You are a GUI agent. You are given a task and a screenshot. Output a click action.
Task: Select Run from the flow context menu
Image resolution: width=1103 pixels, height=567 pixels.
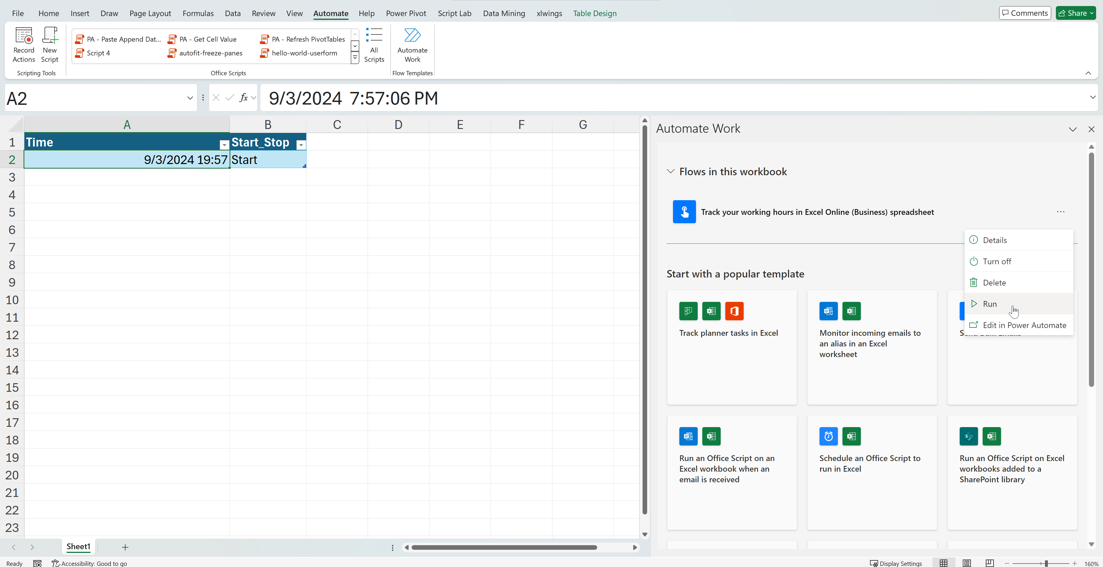pos(989,304)
